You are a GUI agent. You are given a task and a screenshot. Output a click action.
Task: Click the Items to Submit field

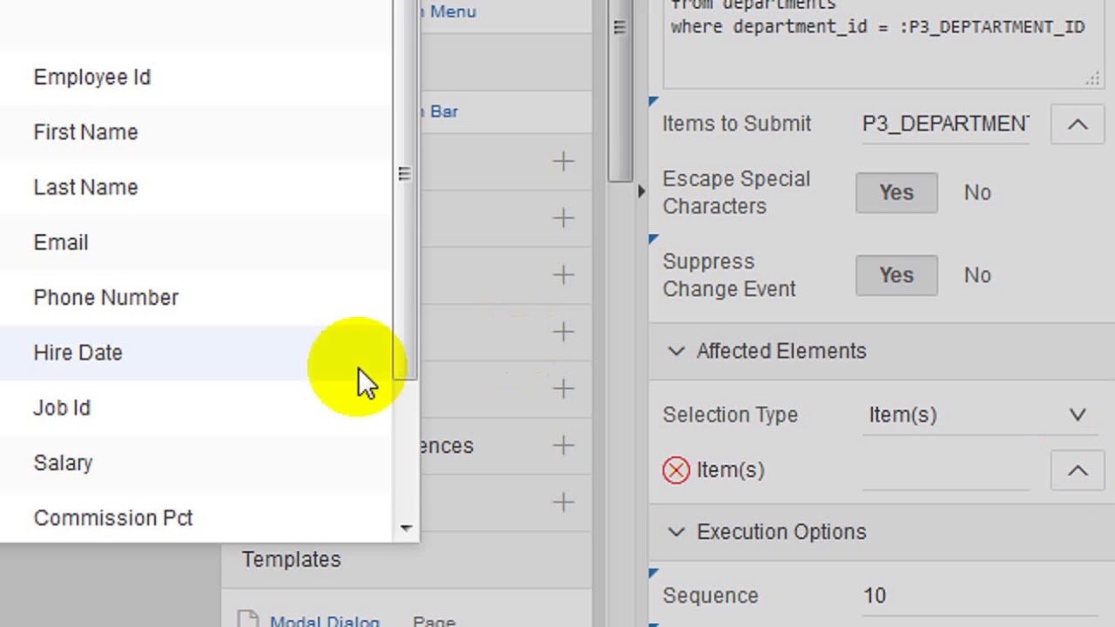pos(946,125)
